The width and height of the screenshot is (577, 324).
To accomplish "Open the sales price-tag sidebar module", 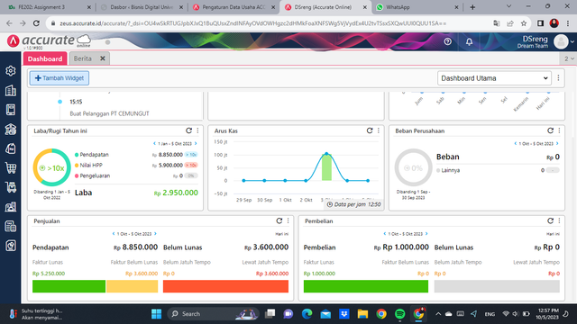I will coord(11,148).
